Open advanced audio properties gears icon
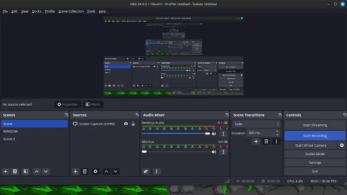 [x=146, y=171]
